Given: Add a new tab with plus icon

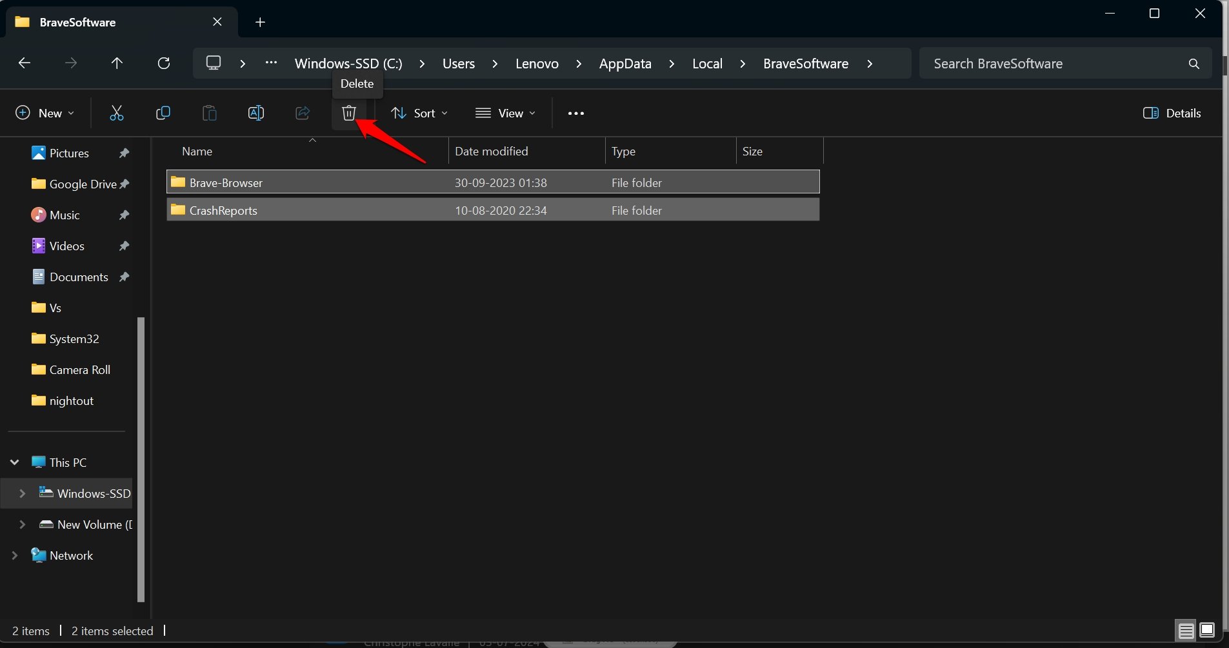Looking at the screenshot, I should click(260, 23).
